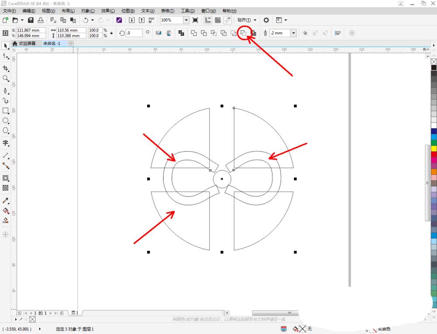Viewport: 437px width, 334px height.
Task: Choose the Crop tool
Action: click(5, 68)
